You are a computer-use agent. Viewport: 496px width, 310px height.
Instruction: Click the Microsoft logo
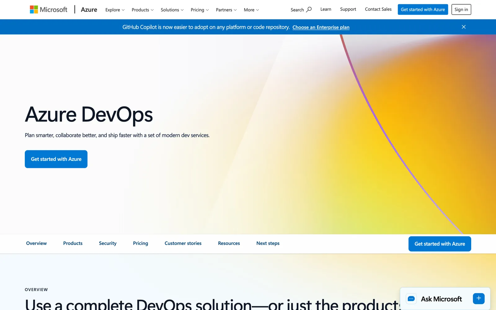coord(48,10)
